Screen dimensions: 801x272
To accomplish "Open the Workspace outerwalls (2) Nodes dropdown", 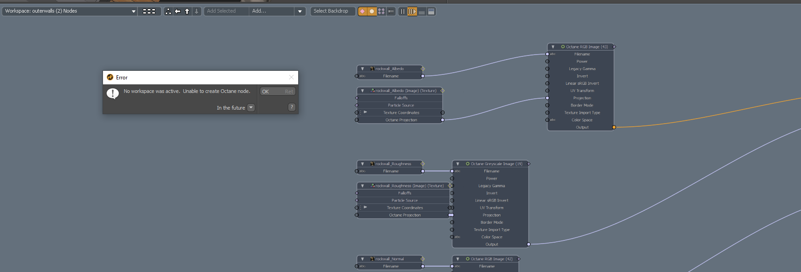I will click(70, 11).
